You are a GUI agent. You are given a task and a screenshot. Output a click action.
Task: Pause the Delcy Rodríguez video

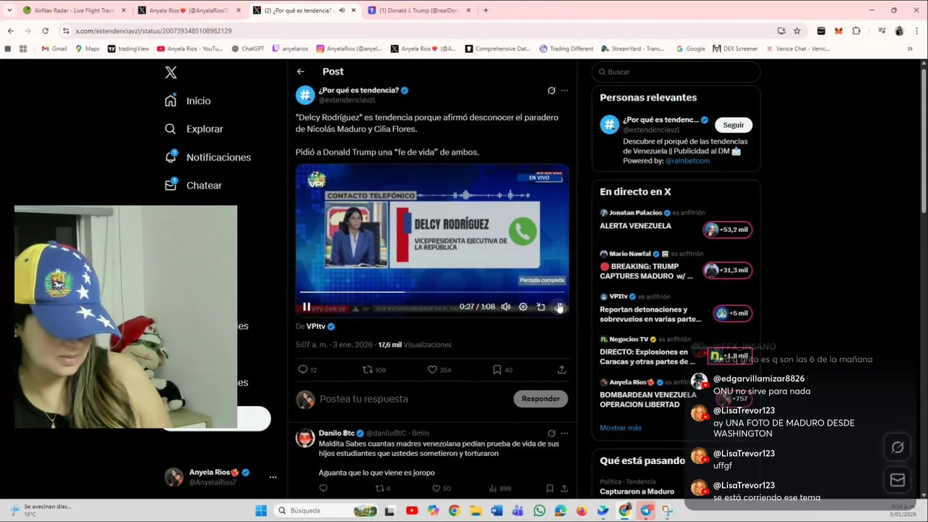click(307, 307)
